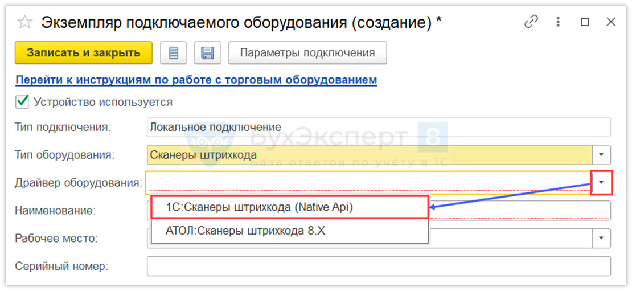The height and width of the screenshot is (291, 632).
Task: Expand the 'Тип оборудования' dropdown arrow
Action: click(x=602, y=155)
